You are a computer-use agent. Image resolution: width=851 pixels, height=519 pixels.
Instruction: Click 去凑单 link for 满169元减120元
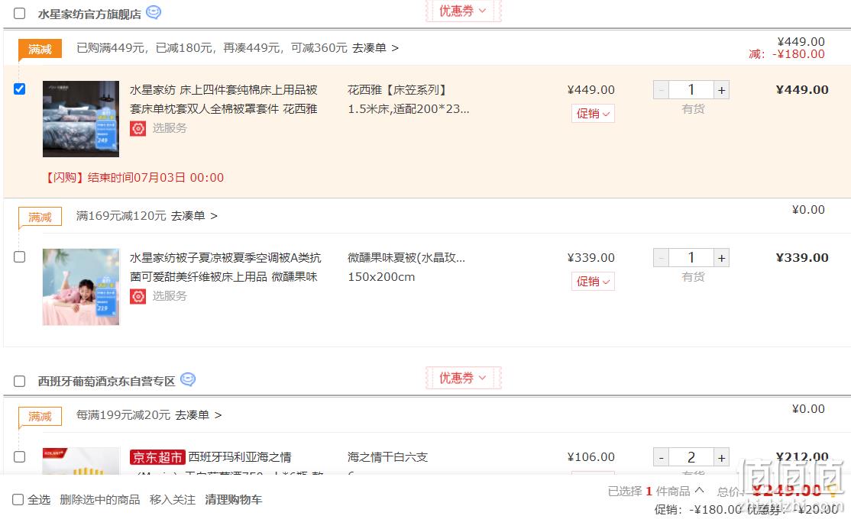point(194,216)
